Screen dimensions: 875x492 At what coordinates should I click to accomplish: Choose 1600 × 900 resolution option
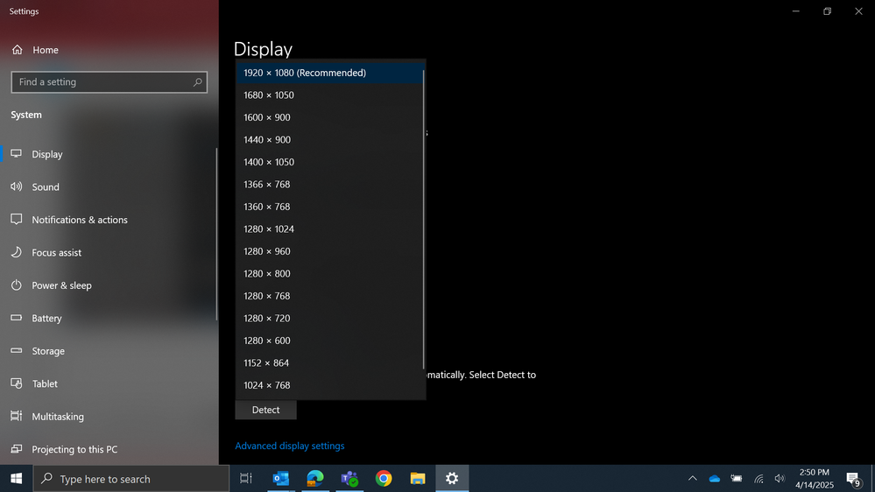tap(267, 117)
